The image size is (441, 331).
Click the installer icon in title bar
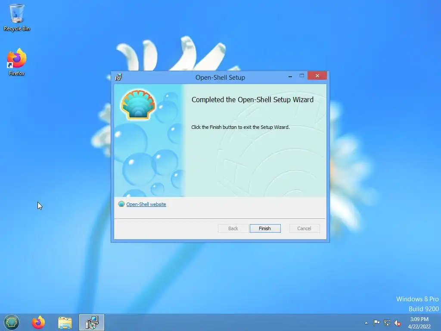tap(119, 77)
